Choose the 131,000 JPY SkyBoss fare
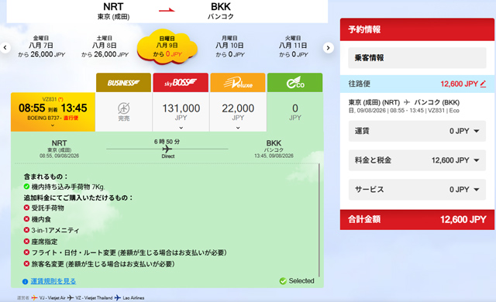496x302 pixels. (181, 112)
